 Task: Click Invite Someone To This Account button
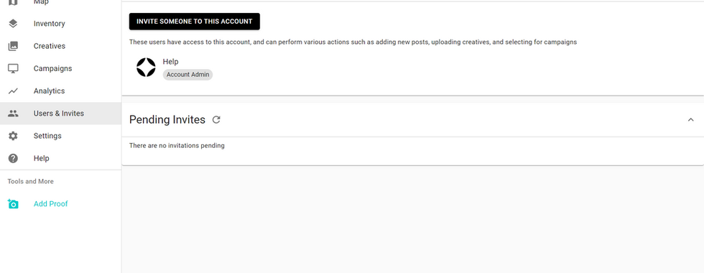195,22
